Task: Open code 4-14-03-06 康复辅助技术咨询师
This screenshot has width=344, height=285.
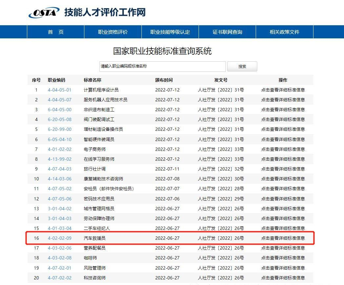Action: coord(59,179)
